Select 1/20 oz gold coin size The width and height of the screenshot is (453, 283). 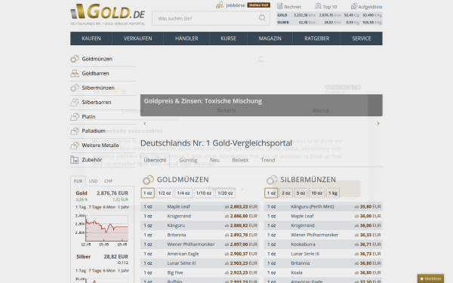[x=225, y=193]
